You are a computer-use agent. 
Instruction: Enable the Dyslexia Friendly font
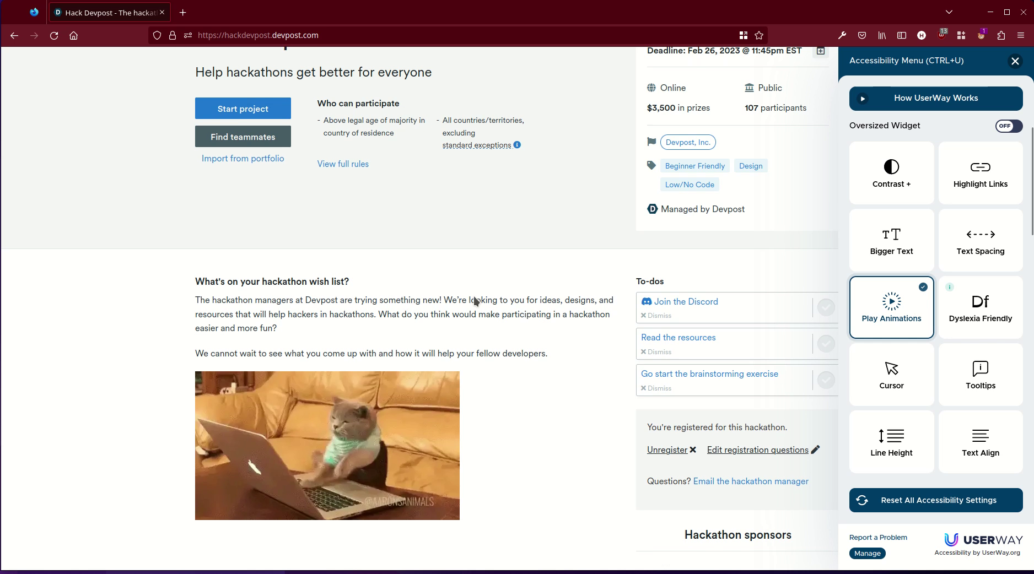980,307
